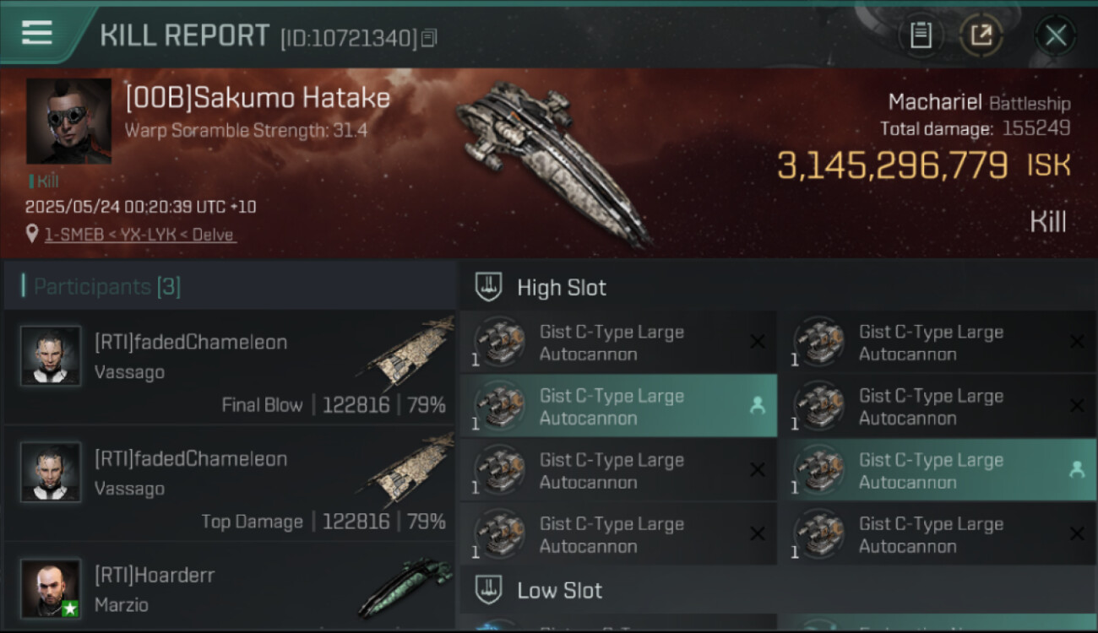This screenshot has height=633, width=1098.
Task: Select the Top Damage fadedChameleon portrait
Action: pyautogui.click(x=51, y=472)
